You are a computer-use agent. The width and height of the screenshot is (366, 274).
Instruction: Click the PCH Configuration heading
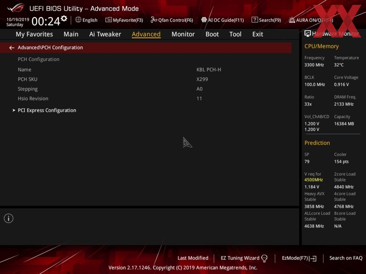point(38,59)
